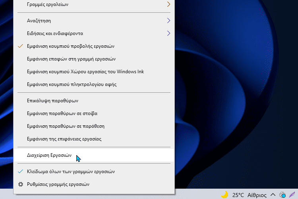Click the Slack icon in system tray
Image resolution: width=298 pixels, height=199 pixels.
click(283, 195)
